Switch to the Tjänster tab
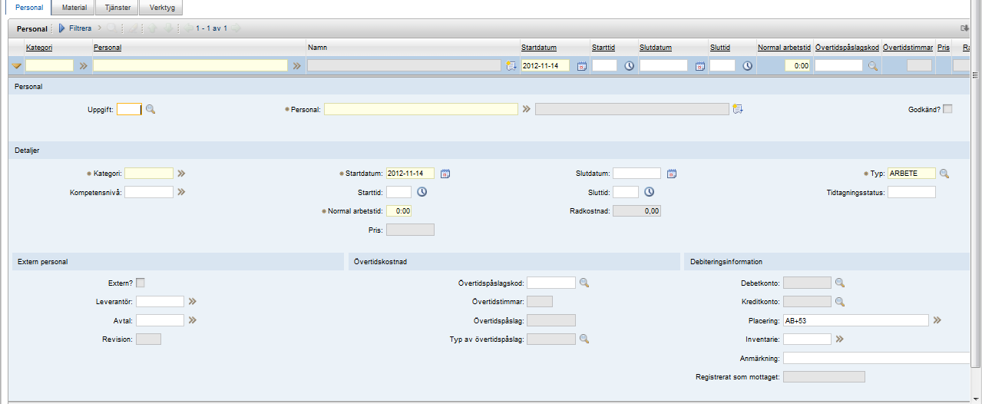The width and height of the screenshot is (982, 404). point(117,7)
